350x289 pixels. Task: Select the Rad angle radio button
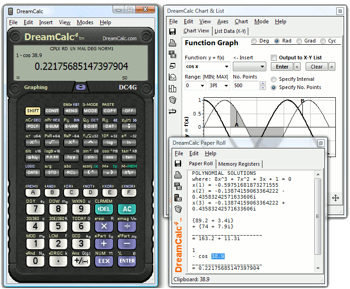point(277,41)
